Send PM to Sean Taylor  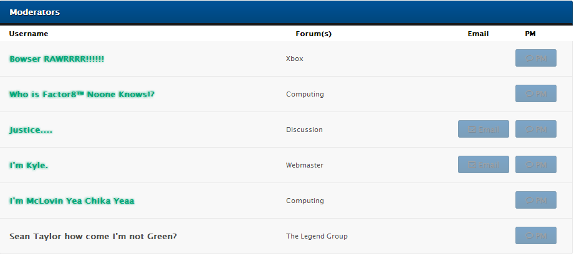point(535,235)
